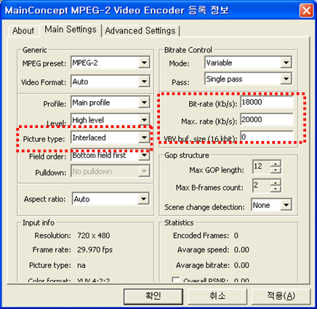Click the Max B-frames count value field

tap(261, 185)
